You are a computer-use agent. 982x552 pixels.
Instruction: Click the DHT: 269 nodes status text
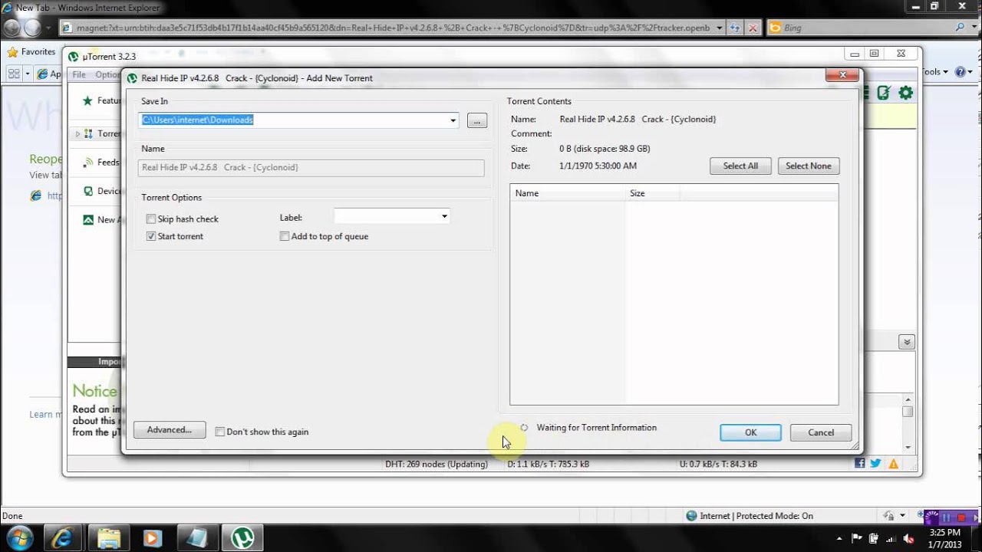click(x=437, y=464)
